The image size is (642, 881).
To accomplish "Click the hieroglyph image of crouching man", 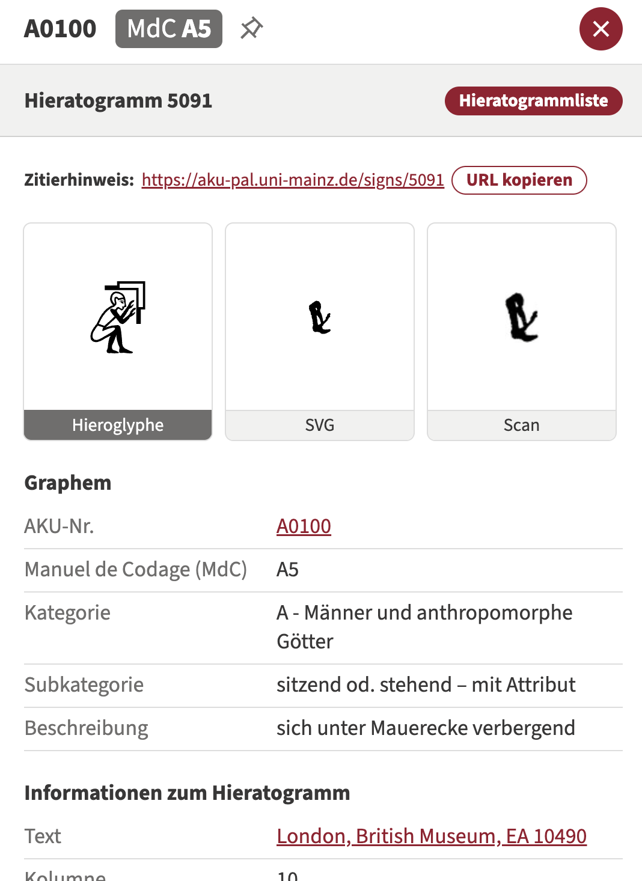I will click(118, 317).
